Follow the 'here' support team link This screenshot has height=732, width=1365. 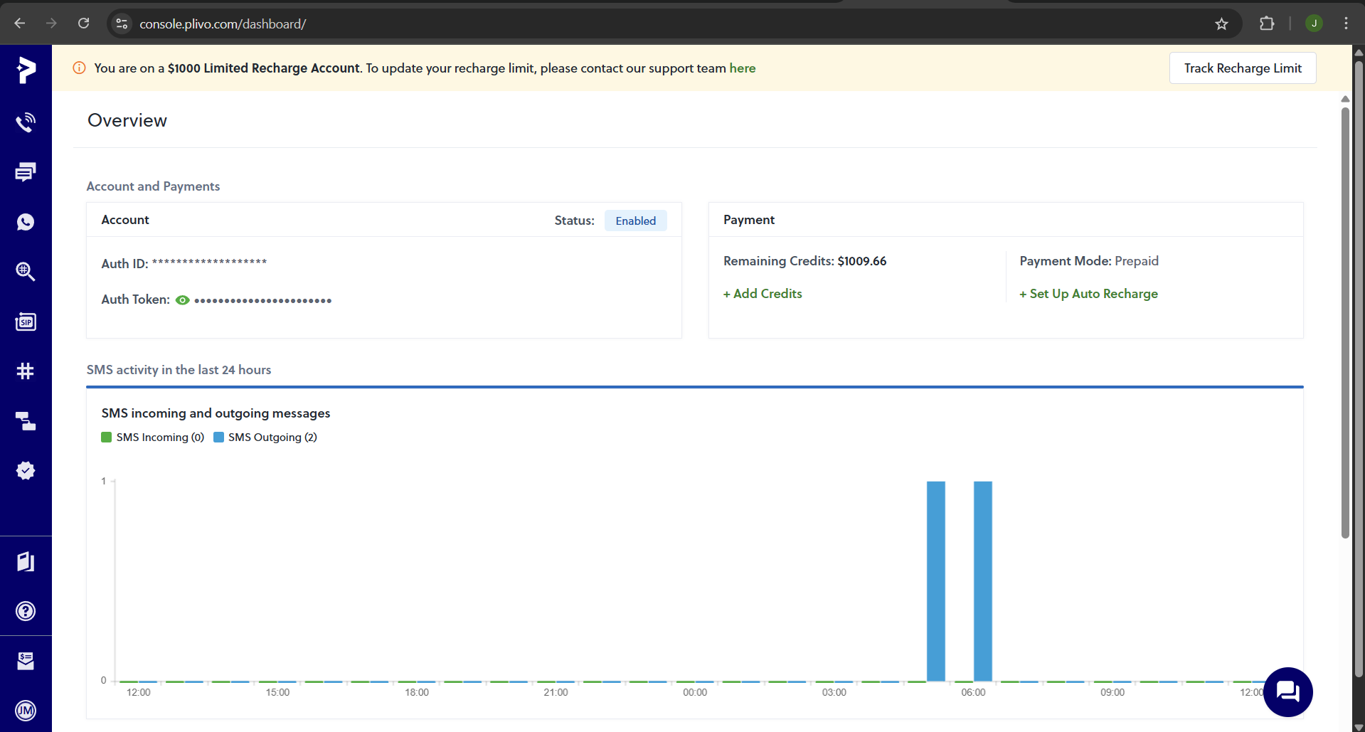click(x=742, y=68)
